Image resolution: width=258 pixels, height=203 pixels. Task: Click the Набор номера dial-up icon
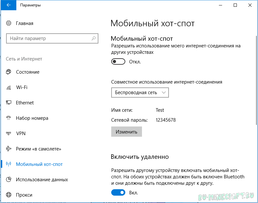tap(9, 118)
